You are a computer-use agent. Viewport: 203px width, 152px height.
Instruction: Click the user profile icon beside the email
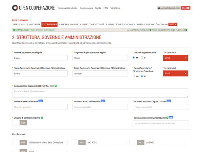159,8
